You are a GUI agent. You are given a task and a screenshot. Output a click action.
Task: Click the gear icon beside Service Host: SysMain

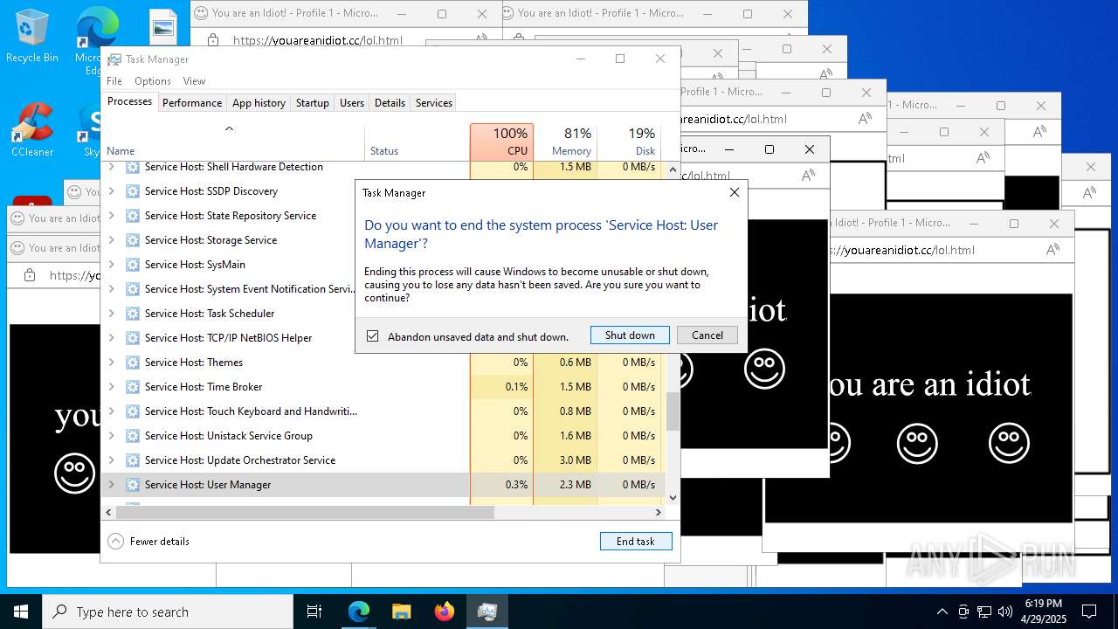click(133, 265)
